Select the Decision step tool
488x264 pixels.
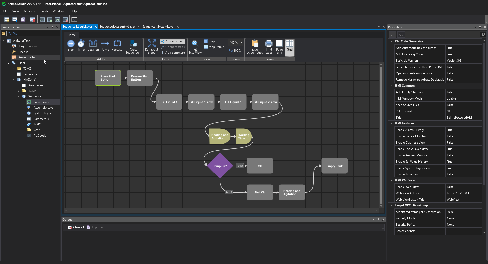(93, 46)
